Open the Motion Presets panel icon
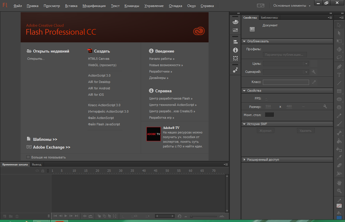The height and width of the screenshot is (222, 345). (235, 70)
